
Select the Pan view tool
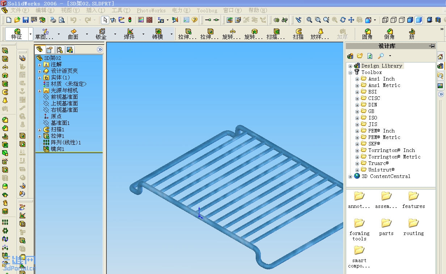coord(351,20)
